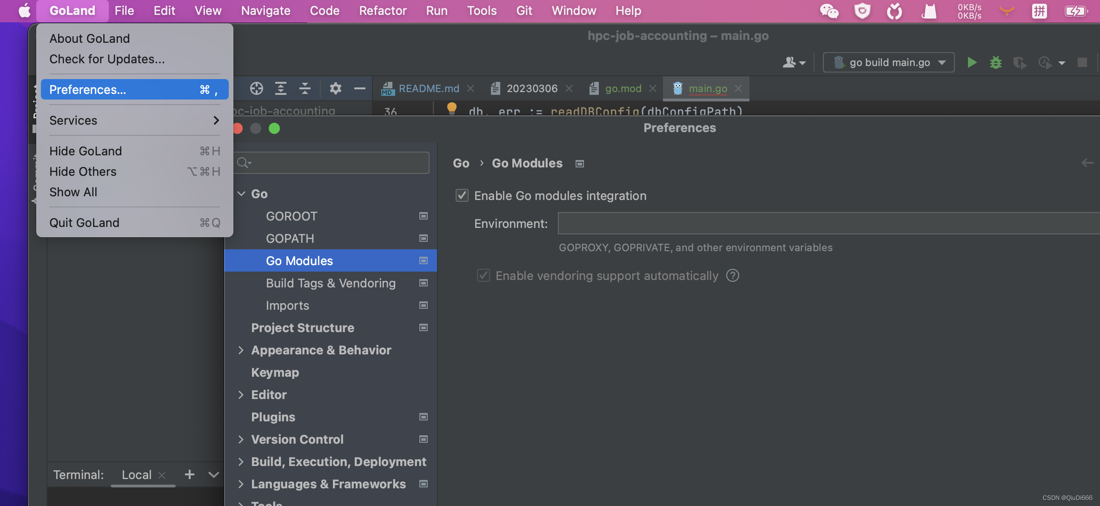
Task: Click the Expand All icon in project toolbar
Action: (280, 88)
